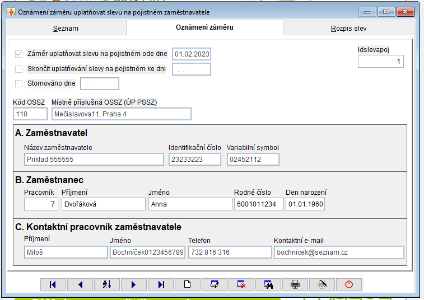Click Variabilní symbol field 02452112

pos(253,159)
